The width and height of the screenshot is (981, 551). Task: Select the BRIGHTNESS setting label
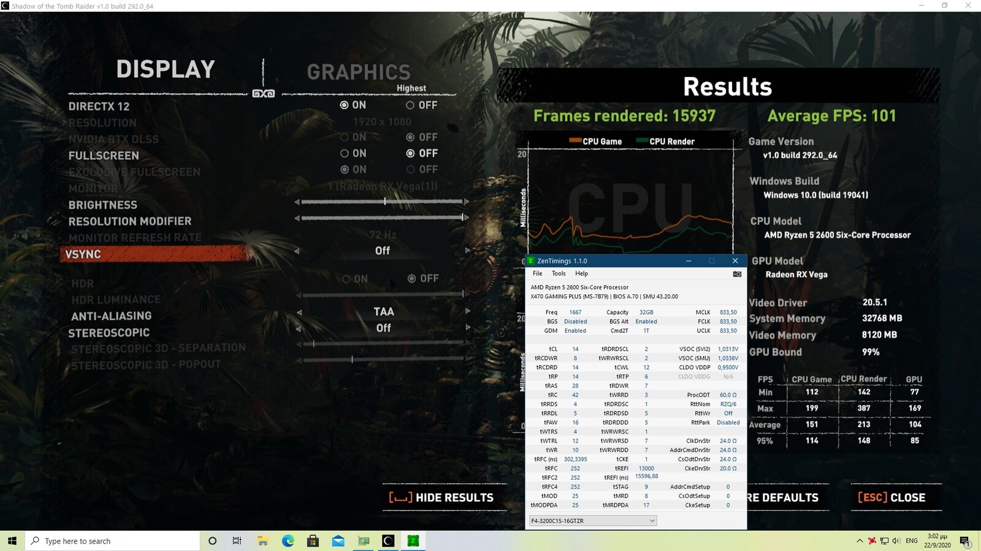[103, 205]
